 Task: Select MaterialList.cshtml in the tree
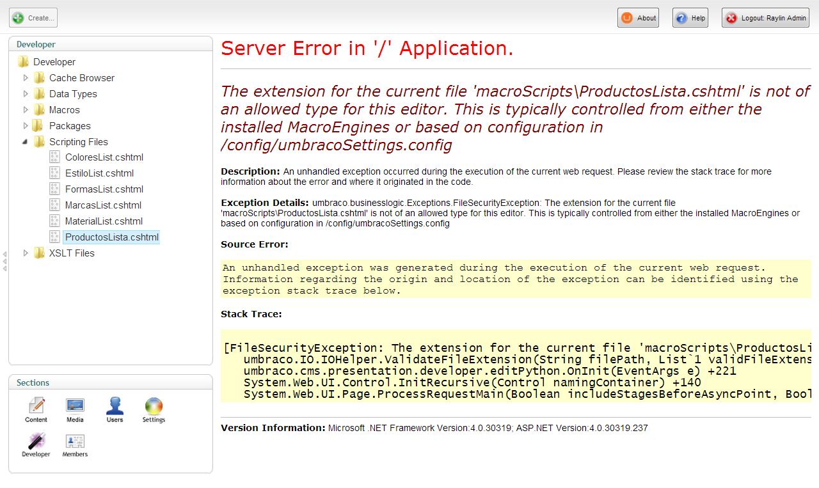coord(104,221)
